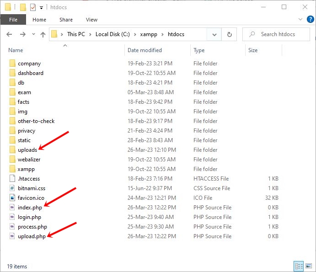Click the 'process.php' file name
This screenshot has width=316, height=272.
(32, 227)
